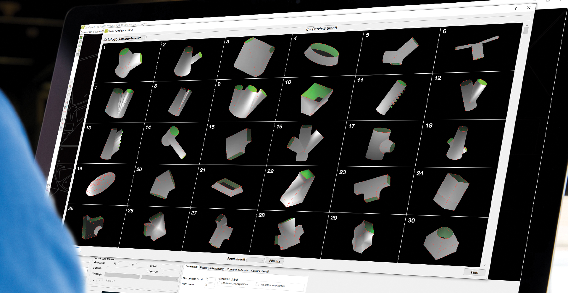Open first Tecnologia dropdown
The height and width of the screenshot is (293, 568).
coord(122,276)
